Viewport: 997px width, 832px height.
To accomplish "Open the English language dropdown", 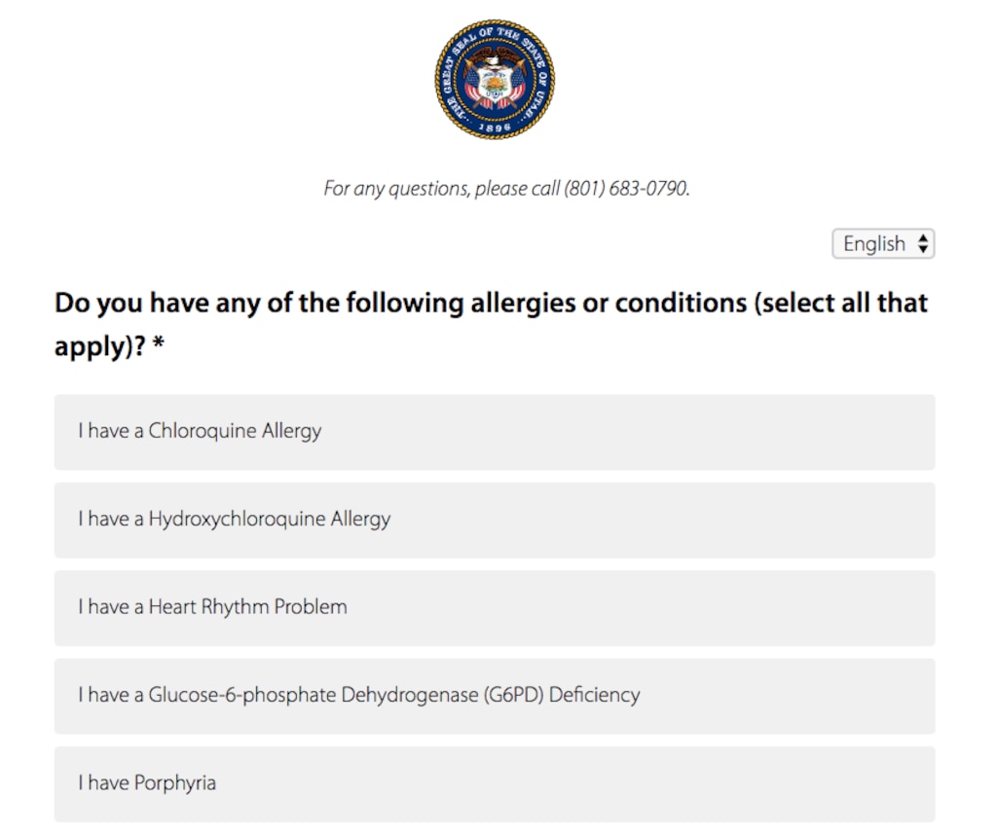I will [883, 244].
